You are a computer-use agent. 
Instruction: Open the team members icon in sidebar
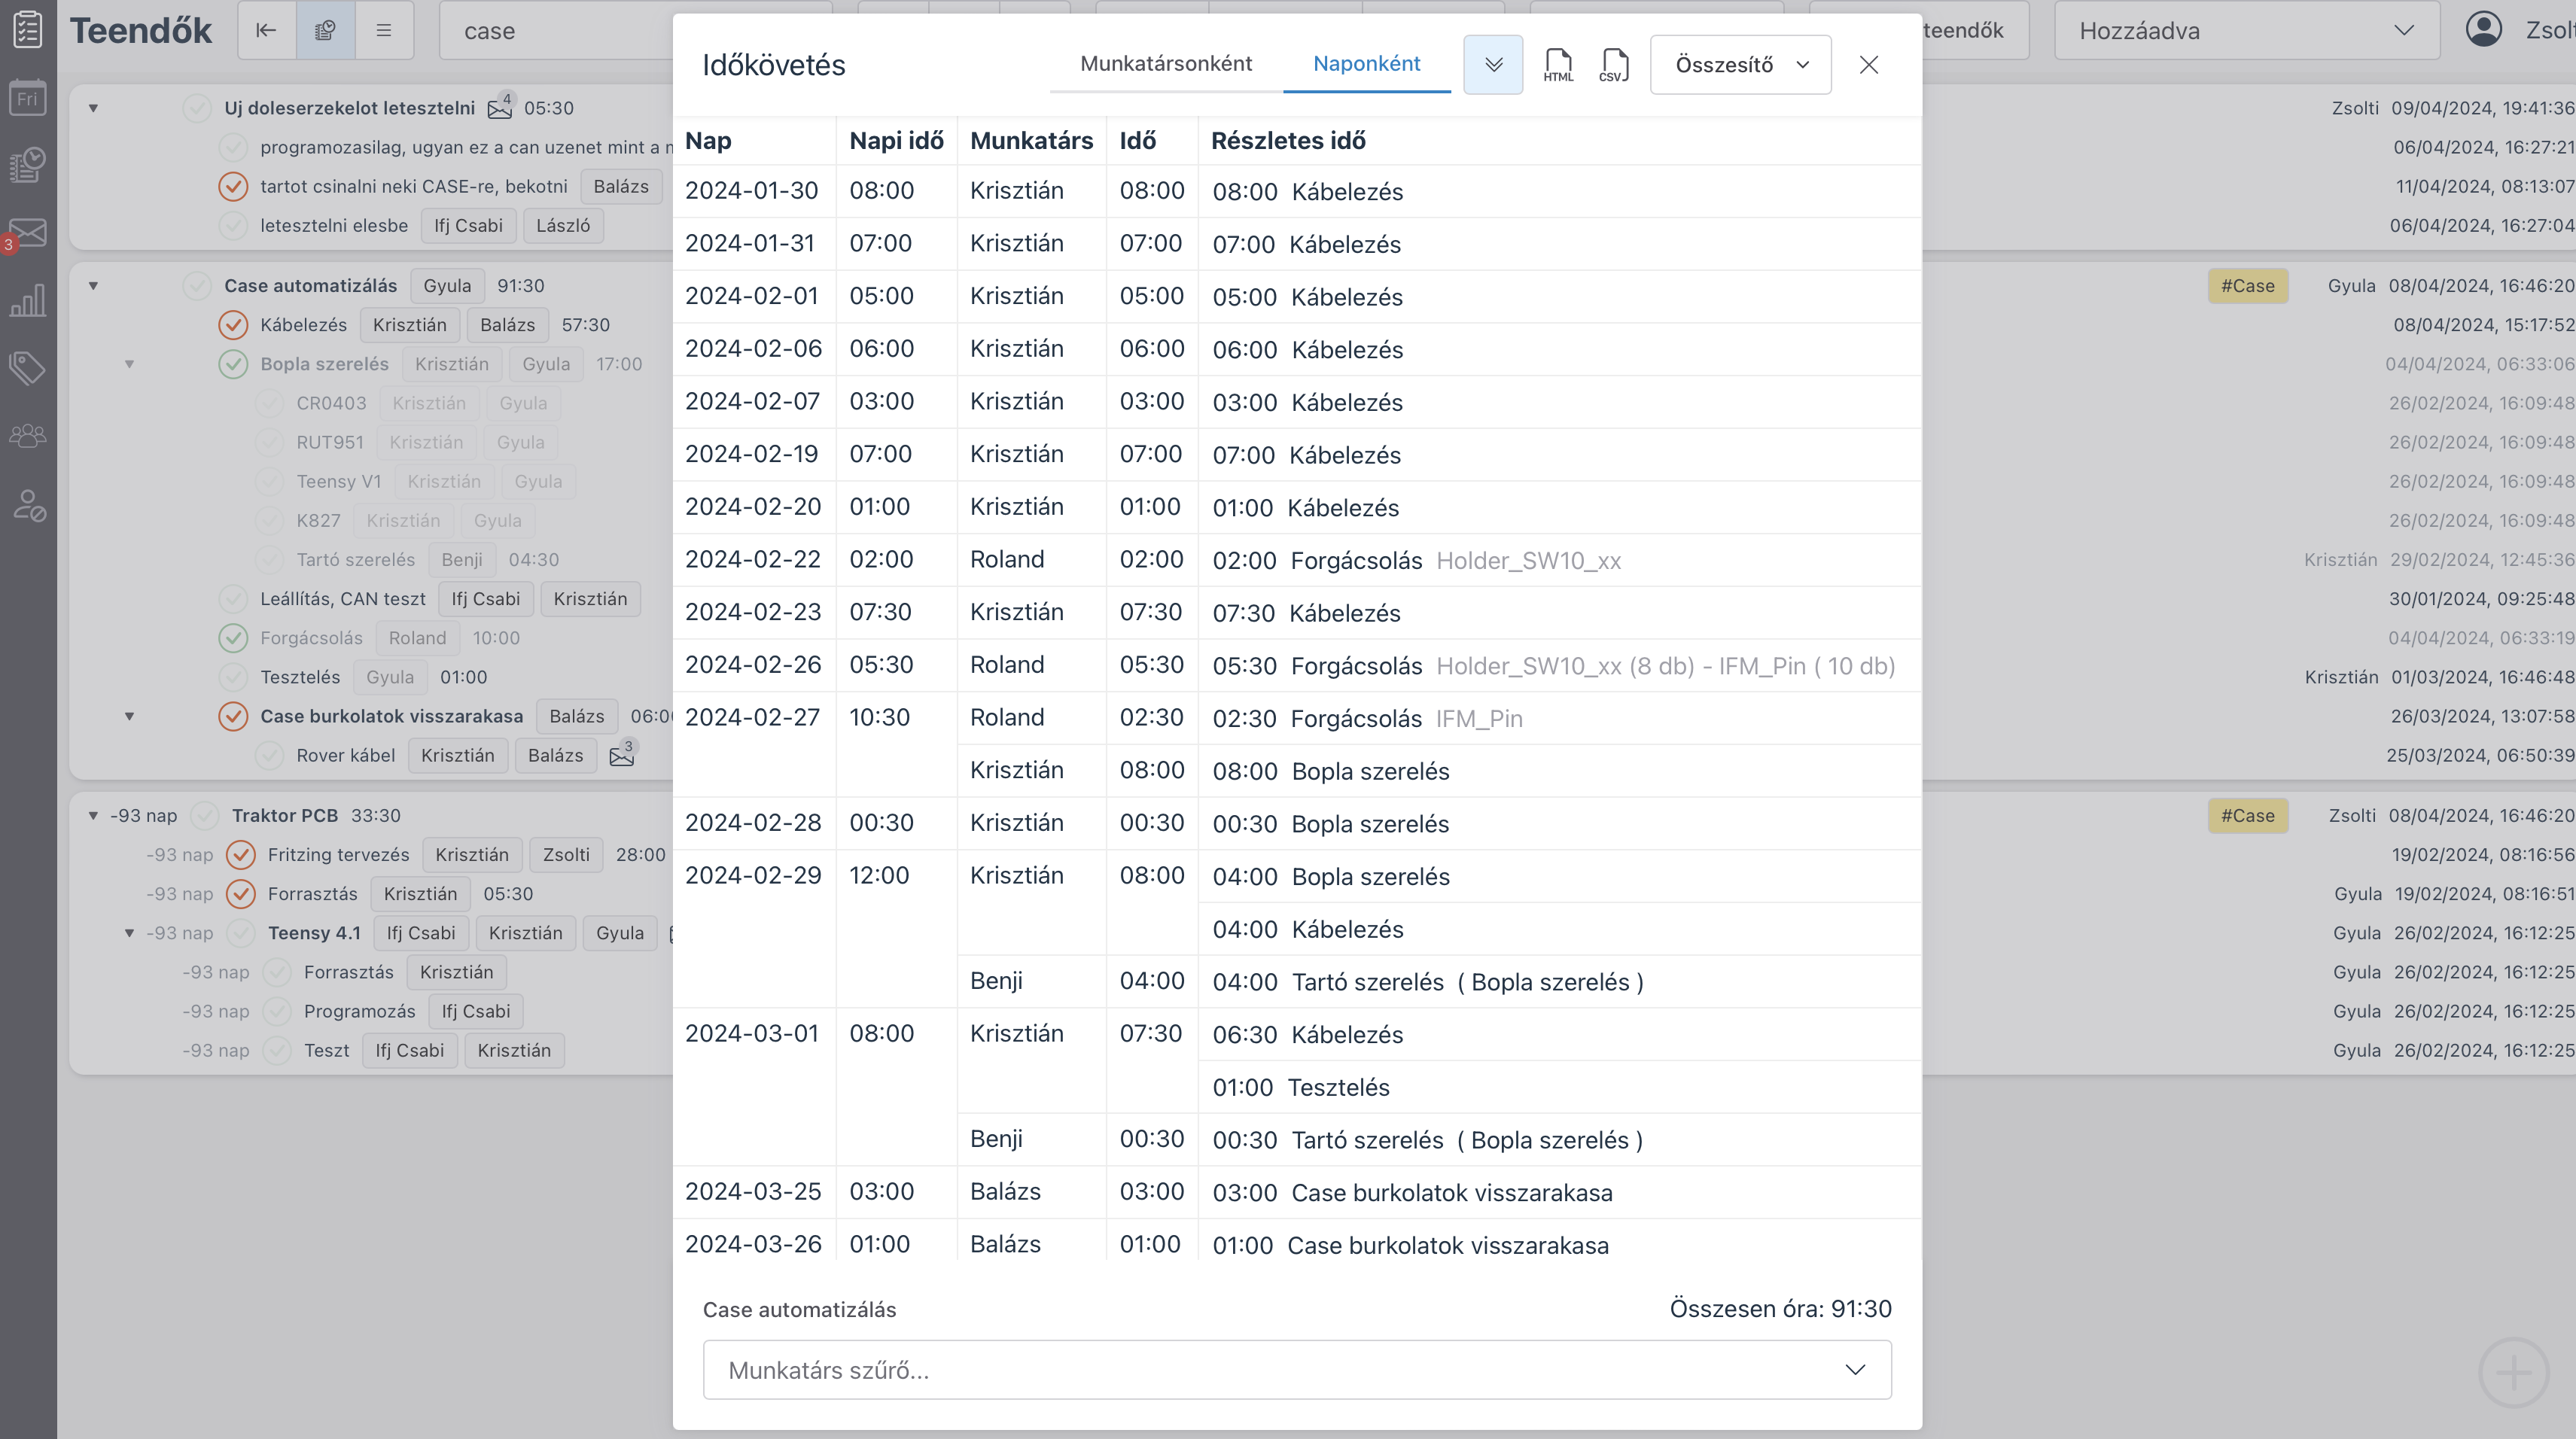click(x=27, y=436)
